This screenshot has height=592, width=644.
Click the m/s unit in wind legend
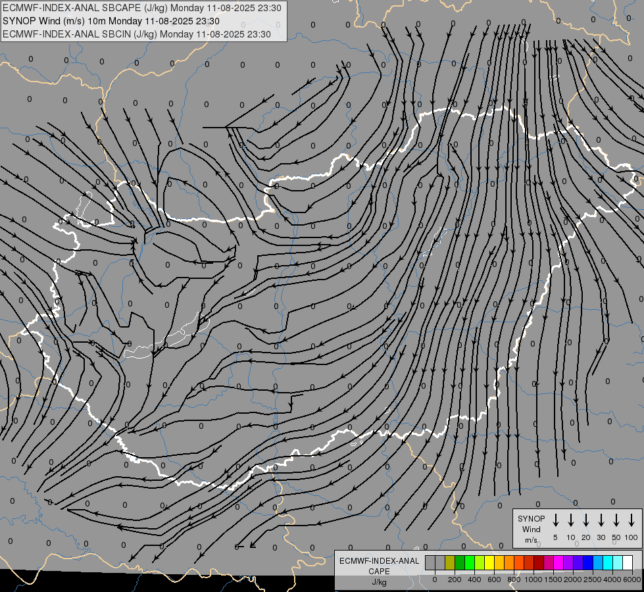(x=531, y=540)
